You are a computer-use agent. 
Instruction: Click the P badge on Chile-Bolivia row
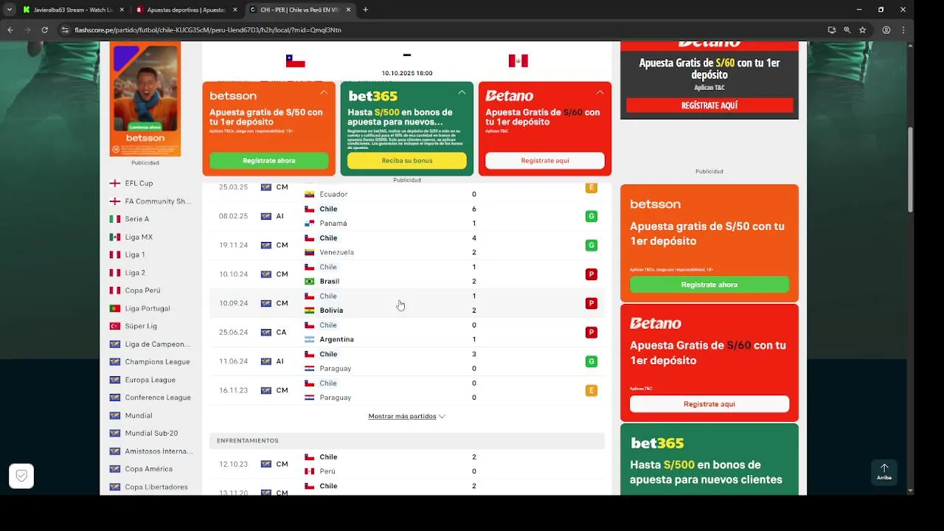(591, 303)
